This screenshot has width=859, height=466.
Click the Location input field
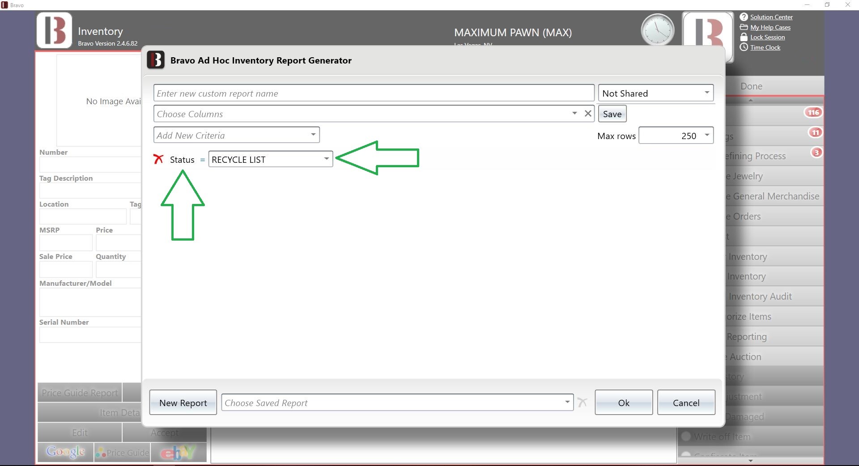click(x=83, y=216)
